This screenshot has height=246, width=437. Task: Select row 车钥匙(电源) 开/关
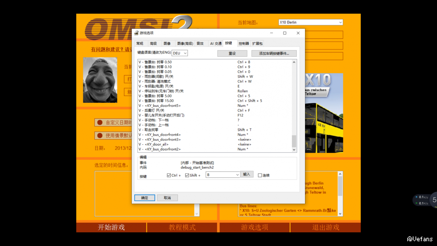pos(215,86)
